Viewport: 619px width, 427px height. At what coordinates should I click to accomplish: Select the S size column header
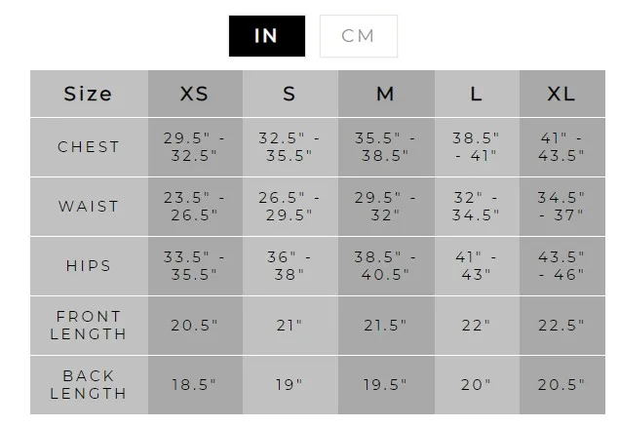tap(290, 94)
